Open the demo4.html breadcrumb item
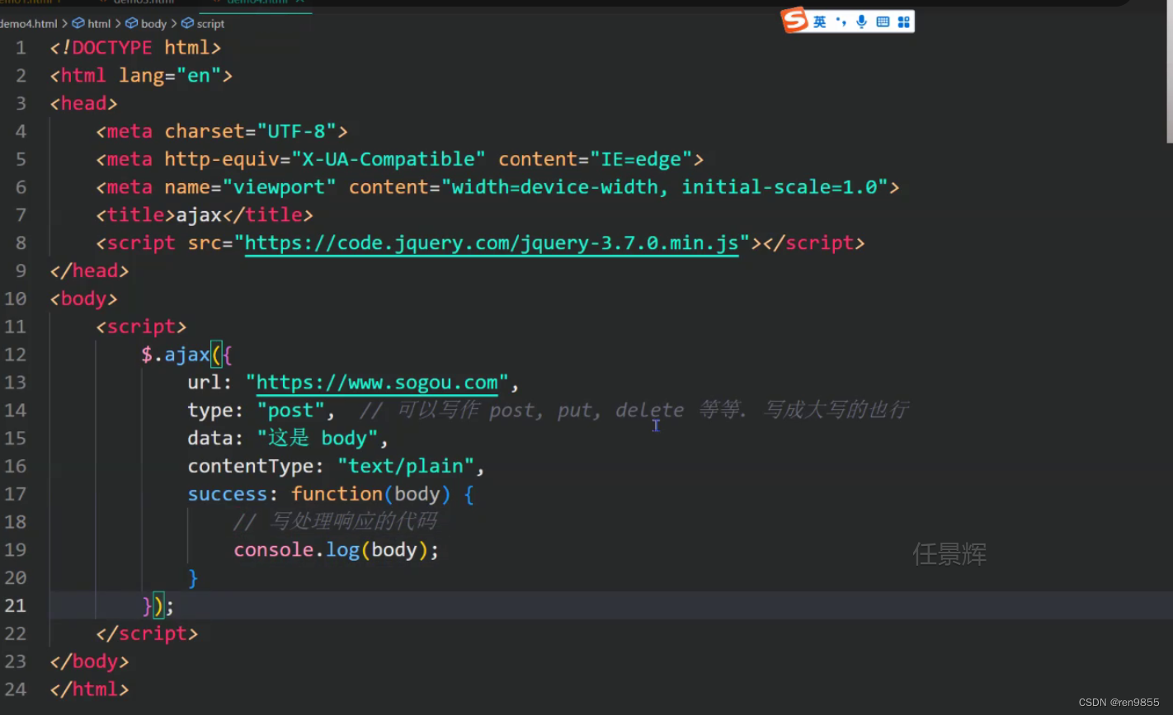This screenshot has width=1173, height=715. tap(28, 24)
